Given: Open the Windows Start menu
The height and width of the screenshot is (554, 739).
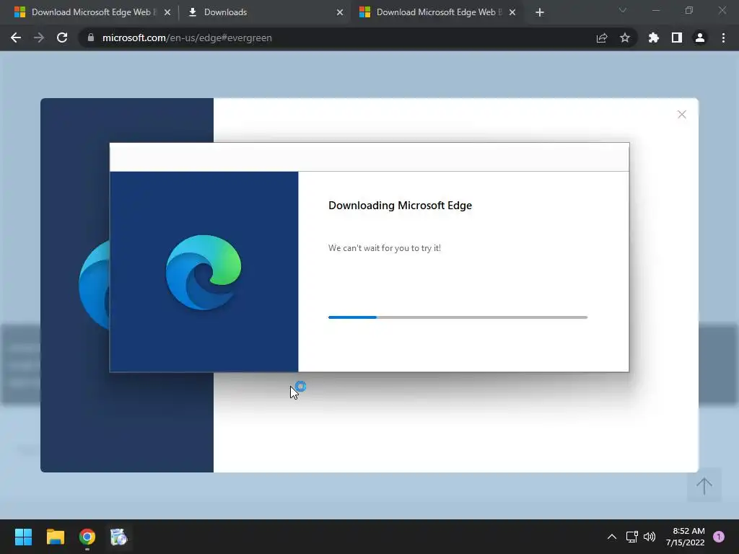Looking at the screenshot, I should pyautogui.click(x=23, y=537).
